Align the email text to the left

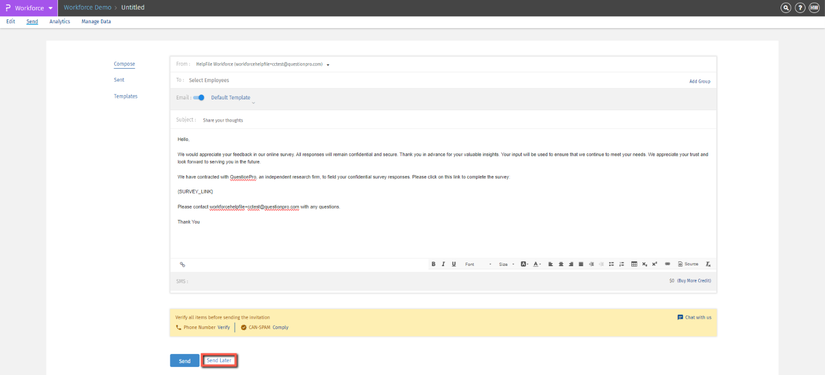[551, 264]
